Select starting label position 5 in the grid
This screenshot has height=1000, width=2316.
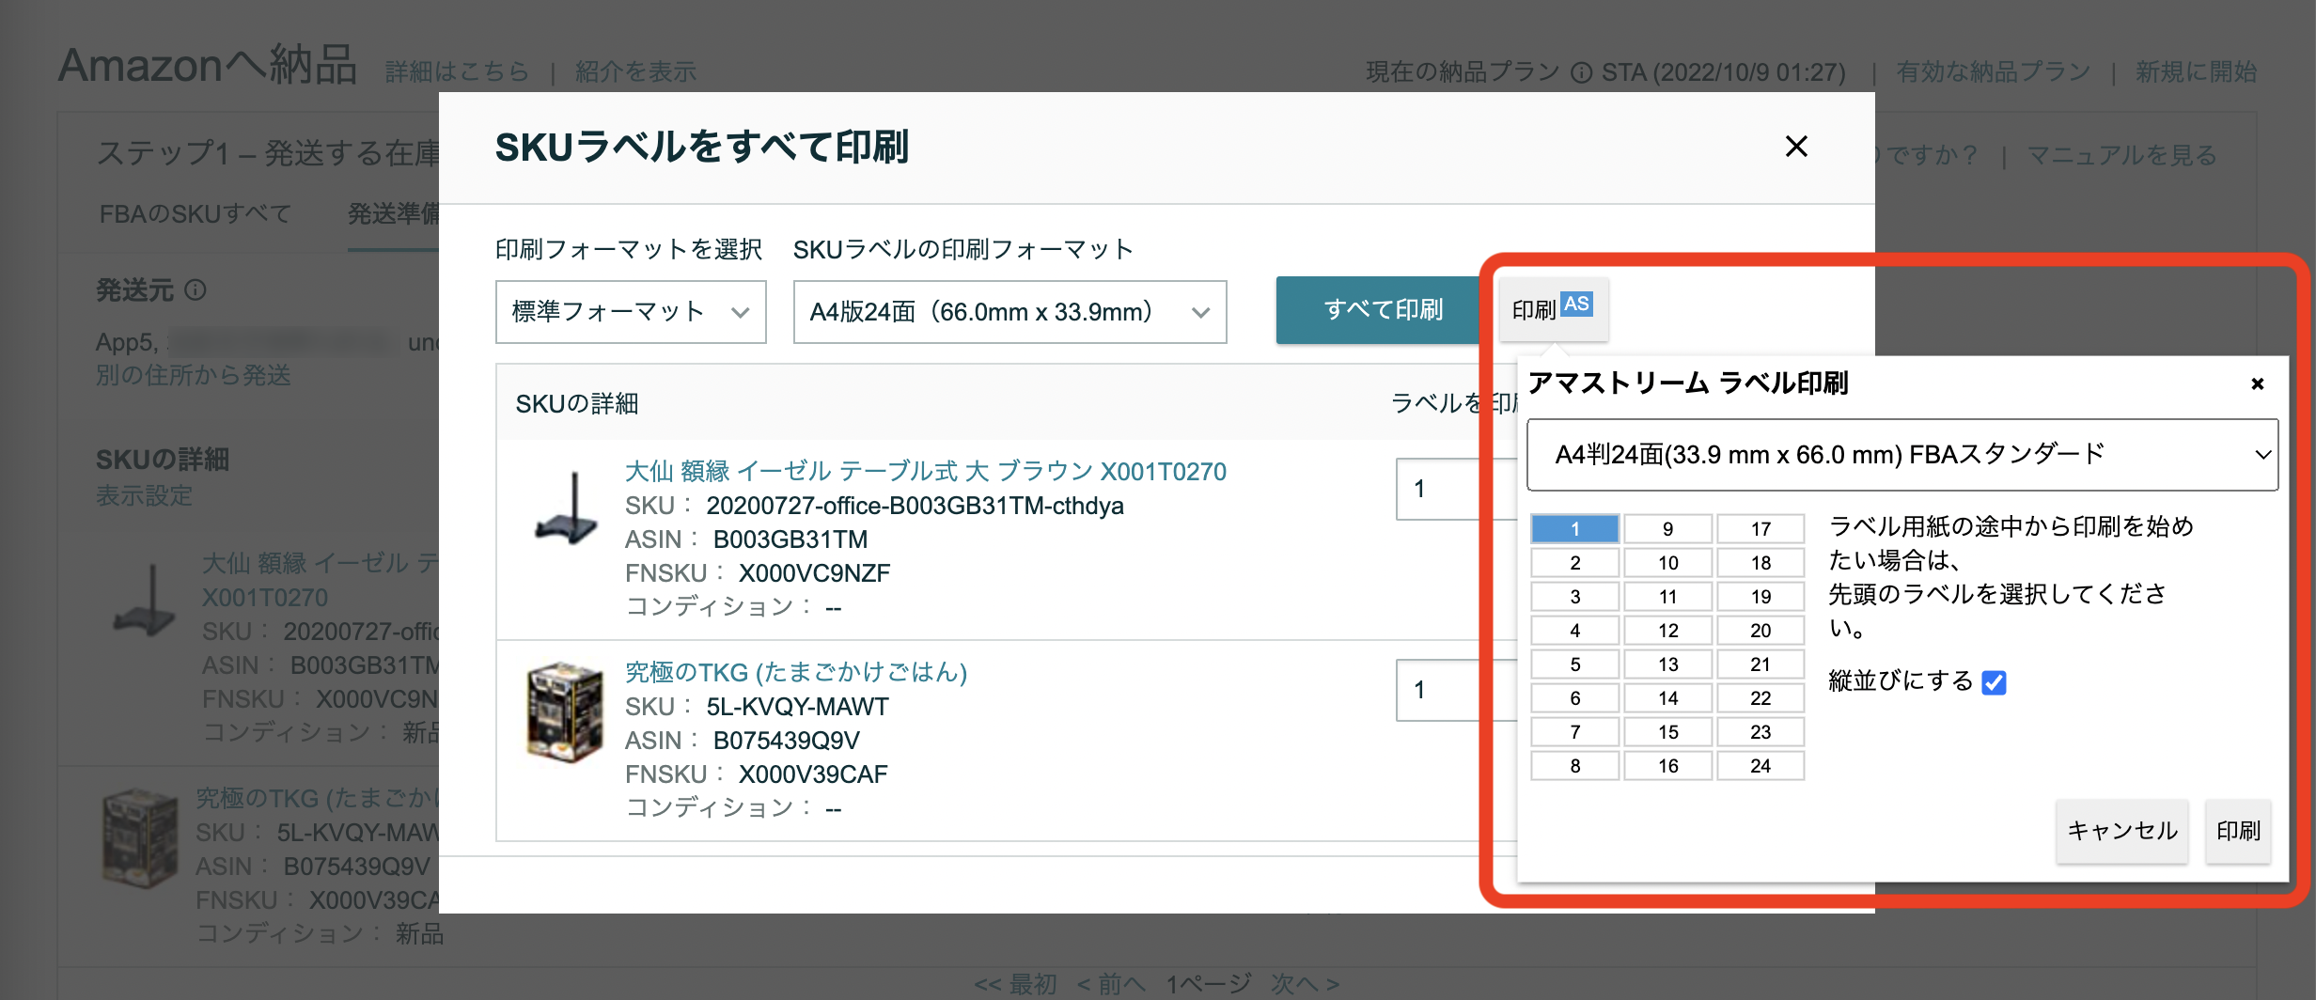pyautogui.click(x=1574, y=664)
